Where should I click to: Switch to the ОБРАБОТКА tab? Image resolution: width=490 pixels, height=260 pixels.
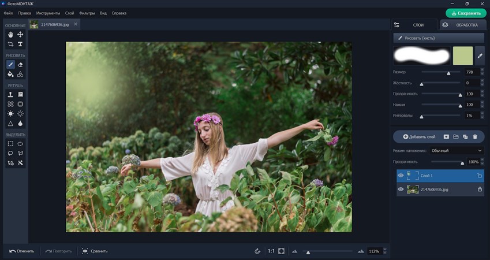pyautogui.click(x=462, y=25)
